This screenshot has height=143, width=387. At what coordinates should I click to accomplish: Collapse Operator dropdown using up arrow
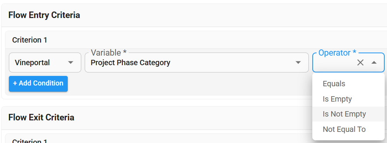tap(374, 62)
